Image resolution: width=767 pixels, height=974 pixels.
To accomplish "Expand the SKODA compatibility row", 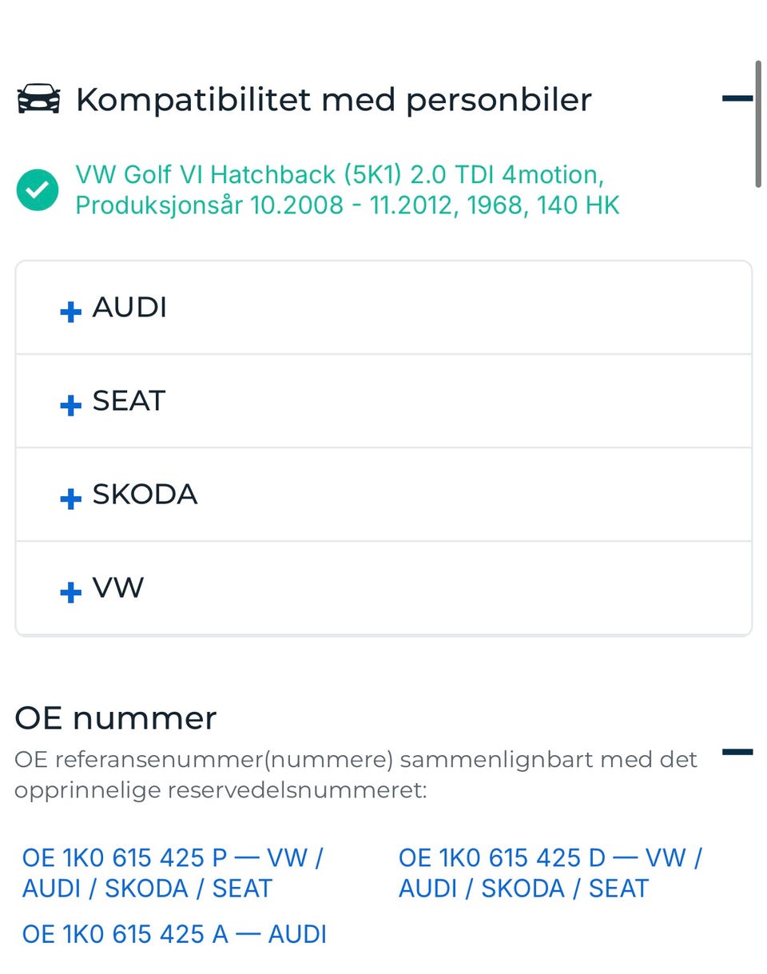I will pos(383,495).
